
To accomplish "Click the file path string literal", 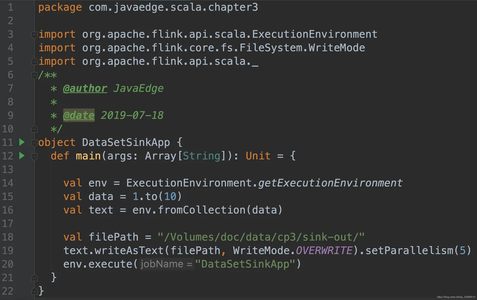I will click(261, 237).
